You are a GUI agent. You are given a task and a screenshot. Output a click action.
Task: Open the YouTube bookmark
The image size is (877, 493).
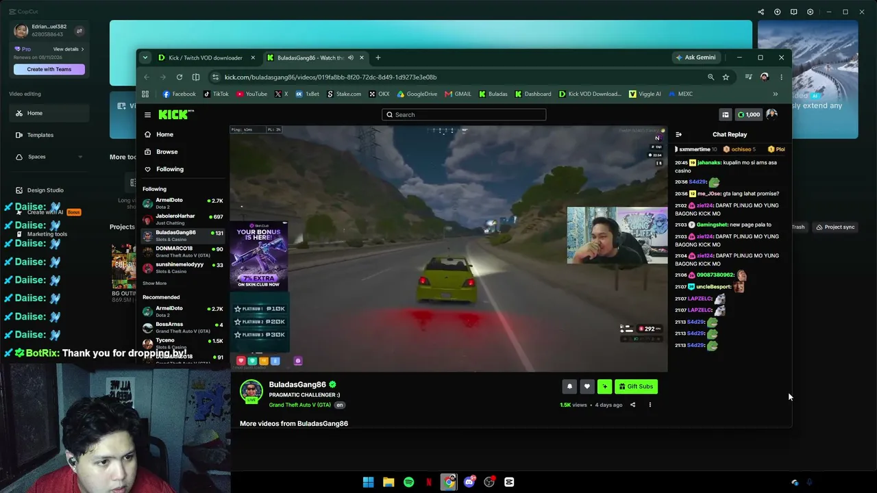point(251,94)
